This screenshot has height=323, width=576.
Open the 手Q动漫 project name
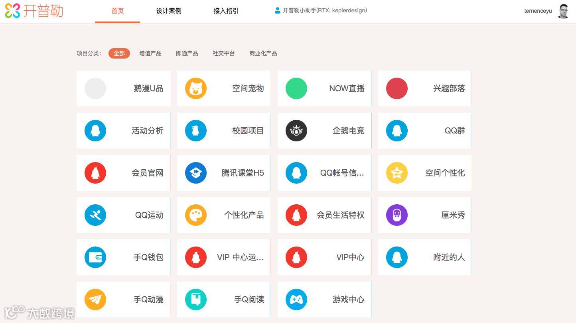(148, 300)
